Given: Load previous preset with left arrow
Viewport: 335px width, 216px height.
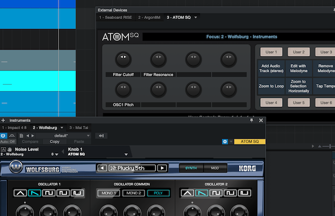Looking at the screenshot, I should (27, 136).
